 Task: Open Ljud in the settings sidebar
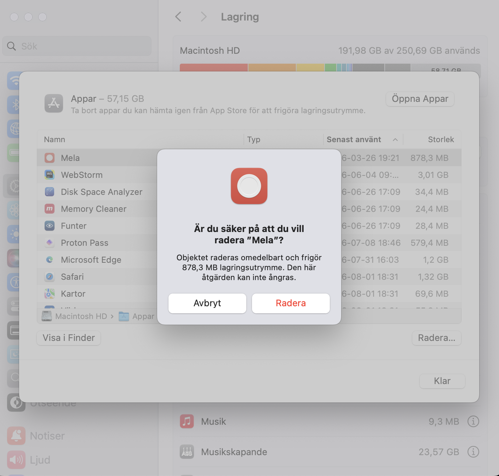point(40,460)
